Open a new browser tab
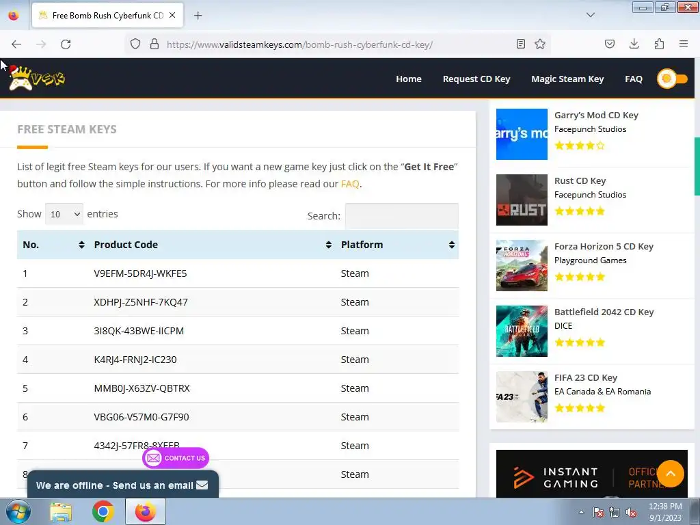 pyautogui.click(x=198, y=16)
